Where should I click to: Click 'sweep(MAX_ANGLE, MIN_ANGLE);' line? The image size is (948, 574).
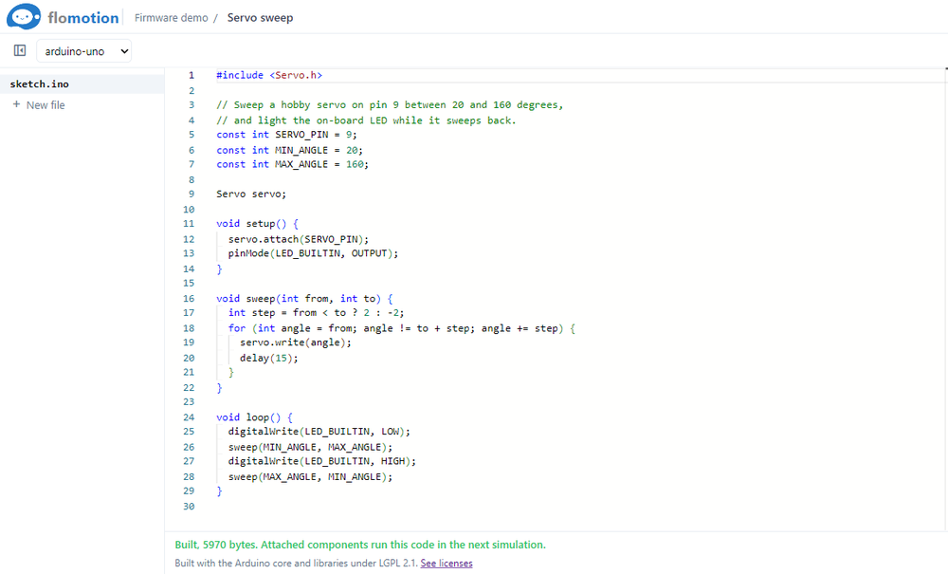pos(310,475)
